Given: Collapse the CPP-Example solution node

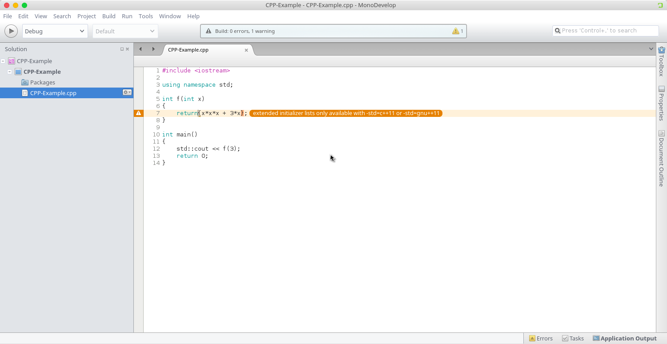Looking at the screenshot, I should pyautogui.click(x=3, y=61).
